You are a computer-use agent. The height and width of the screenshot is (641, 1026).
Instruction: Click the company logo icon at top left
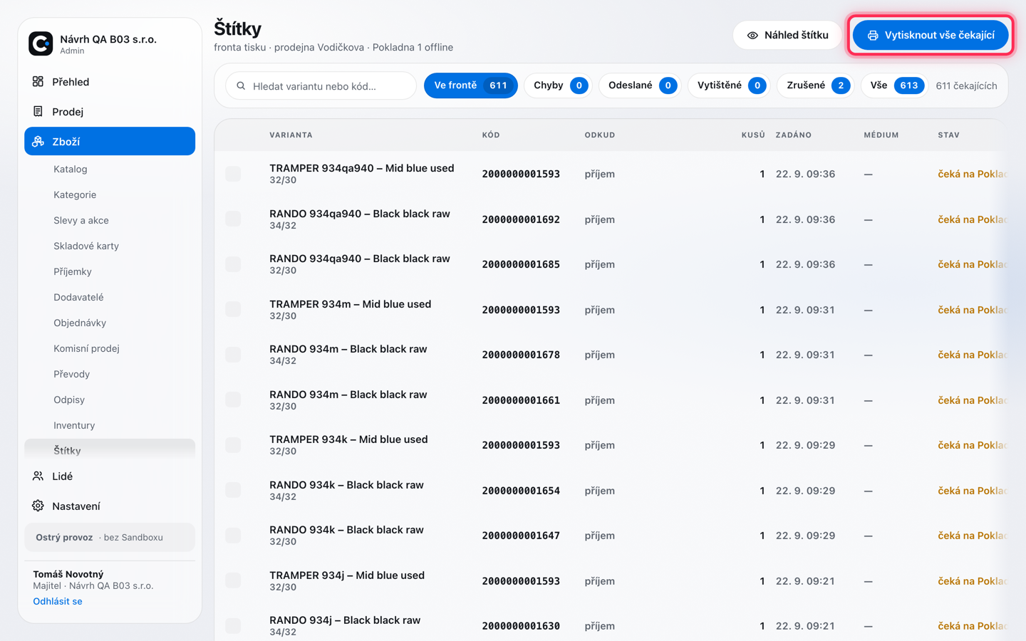coord(41,43)
